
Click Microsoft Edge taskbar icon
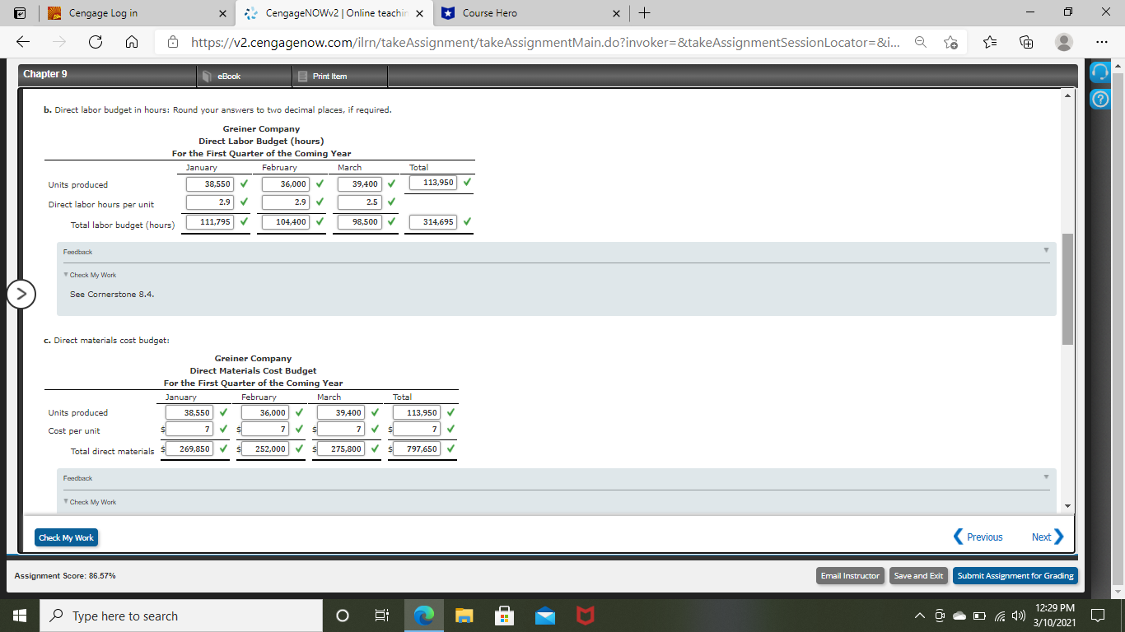425,616
